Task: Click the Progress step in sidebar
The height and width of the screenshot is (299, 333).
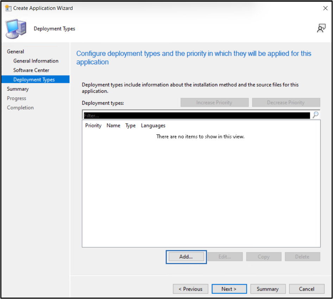Action: [17, 98]
